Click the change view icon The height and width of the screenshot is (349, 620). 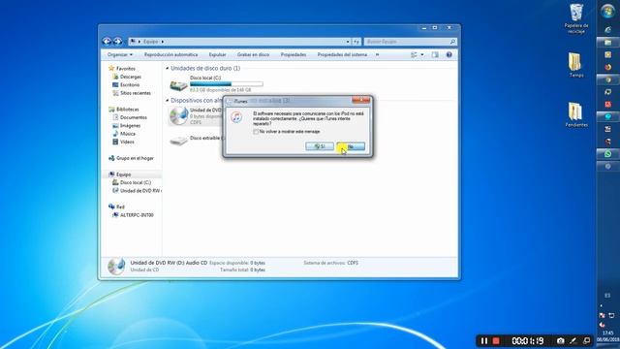pyautogui.click(x=414, y=54)
